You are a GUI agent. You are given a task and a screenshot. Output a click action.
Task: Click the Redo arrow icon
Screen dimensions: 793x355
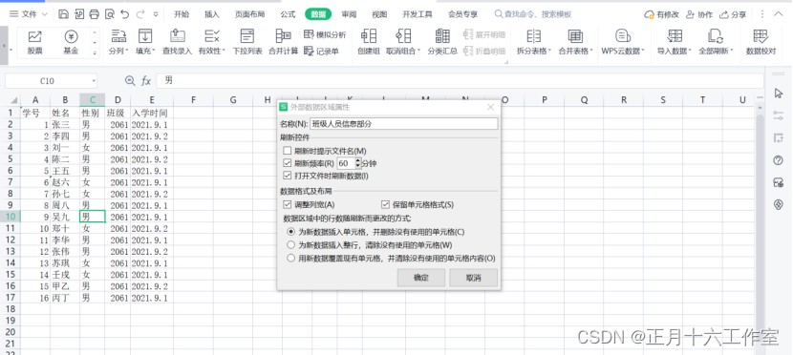140,14
